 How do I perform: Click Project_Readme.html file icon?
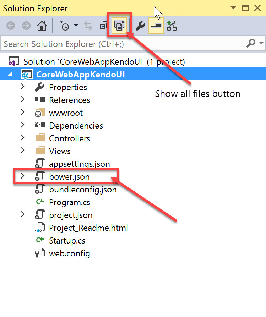[40, 228]
